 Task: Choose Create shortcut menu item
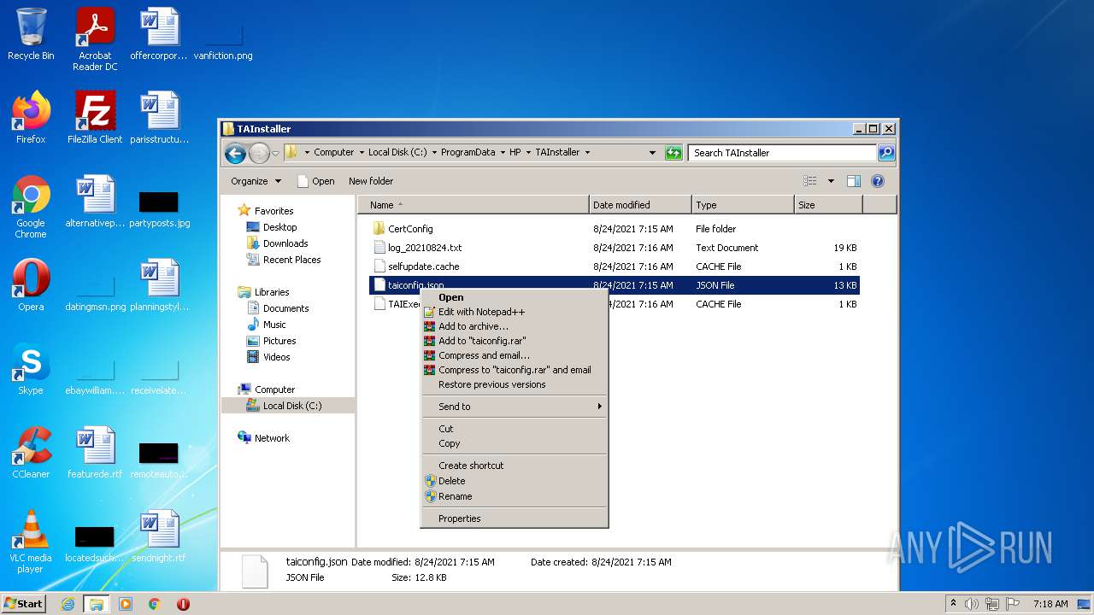point(515,466)
